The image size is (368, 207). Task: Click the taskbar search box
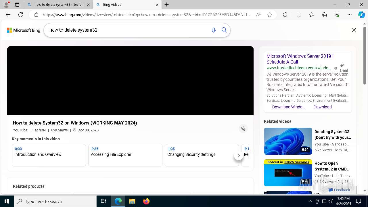tap(55, 201)
